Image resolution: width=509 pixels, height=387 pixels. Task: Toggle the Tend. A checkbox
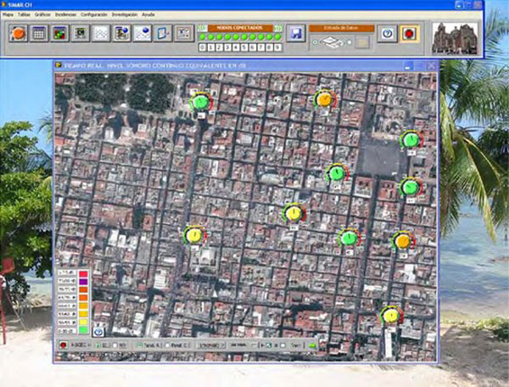coord(138,345)
